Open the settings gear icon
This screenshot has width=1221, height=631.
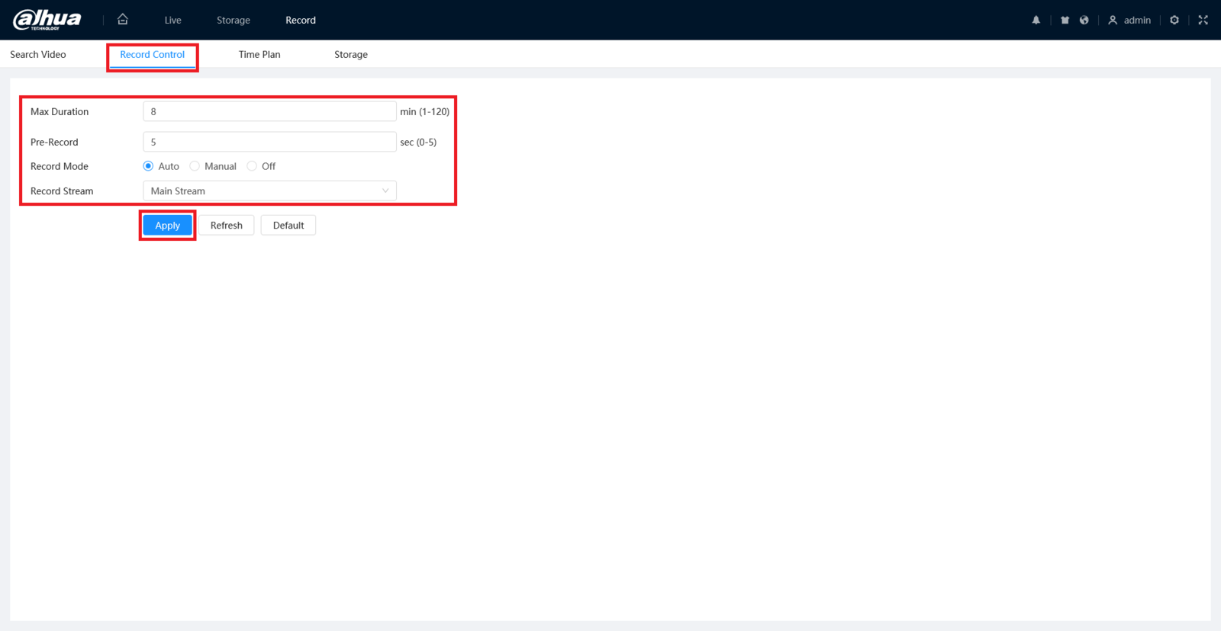tap(1174, 20)
